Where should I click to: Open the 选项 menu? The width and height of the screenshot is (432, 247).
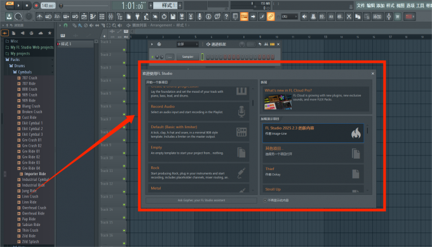(410, 6)
